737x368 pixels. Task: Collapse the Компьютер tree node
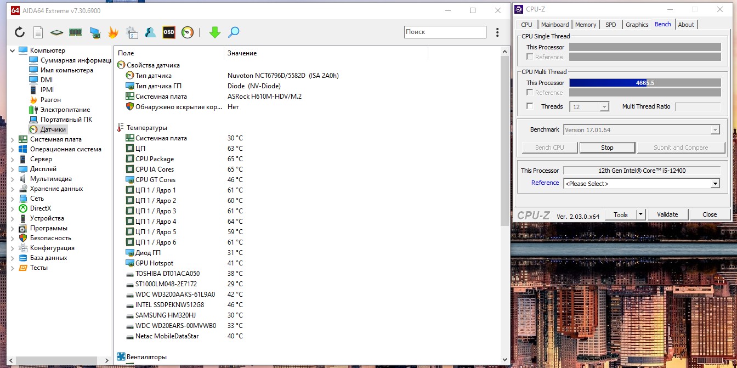point(13,50)
